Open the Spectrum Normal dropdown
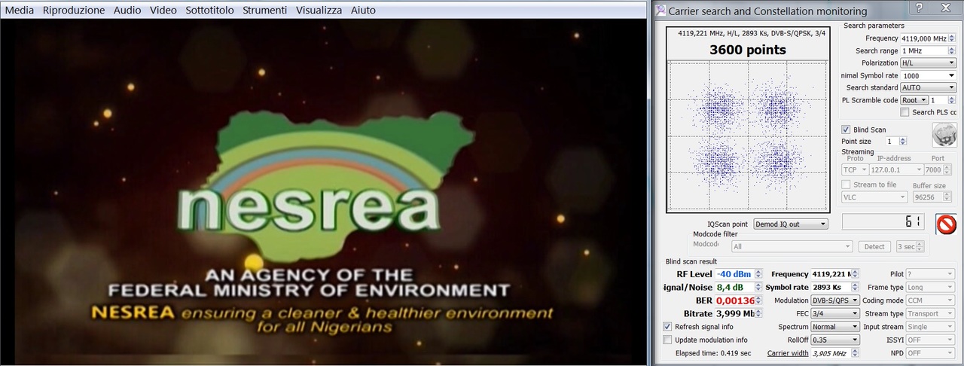 (834, 327)
